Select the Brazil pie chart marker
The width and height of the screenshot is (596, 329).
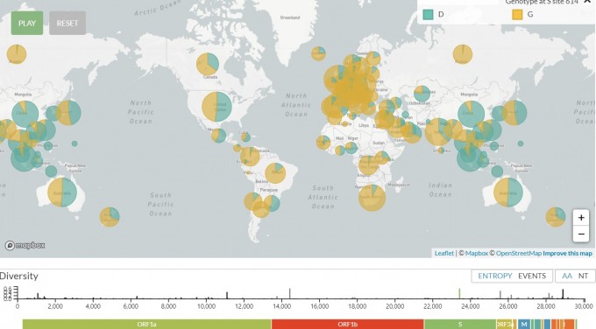tap(275, 173)
